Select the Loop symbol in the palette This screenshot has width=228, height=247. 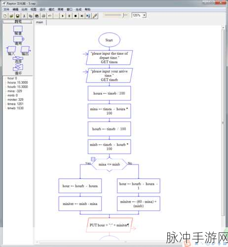point(18,67)
